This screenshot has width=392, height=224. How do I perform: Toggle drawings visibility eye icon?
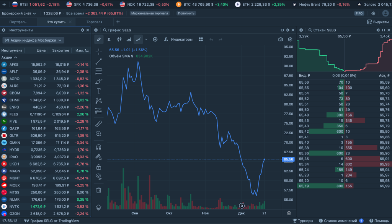(x=99, y=176)
